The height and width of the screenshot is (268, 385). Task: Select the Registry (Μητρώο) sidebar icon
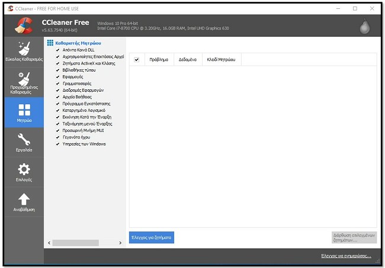pos(24,110)
